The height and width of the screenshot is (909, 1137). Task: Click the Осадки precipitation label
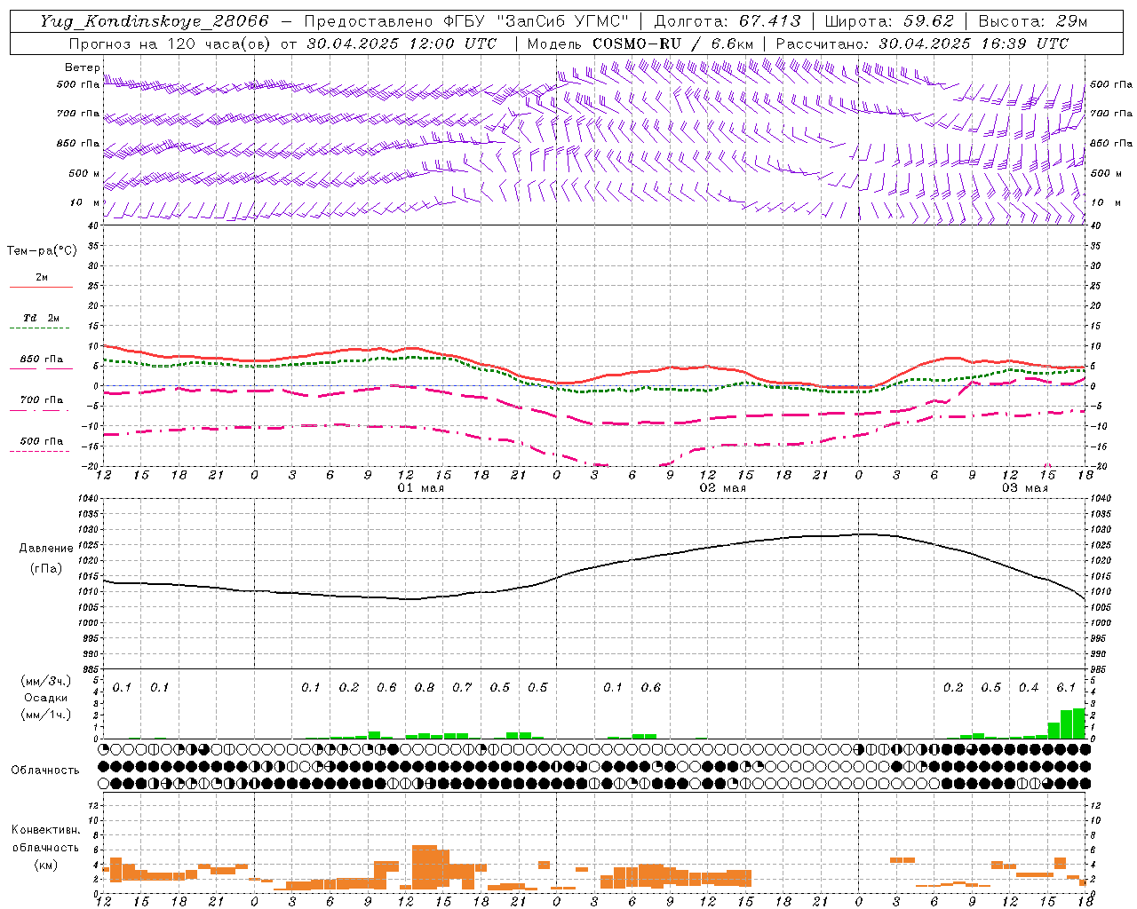[46, 698]
